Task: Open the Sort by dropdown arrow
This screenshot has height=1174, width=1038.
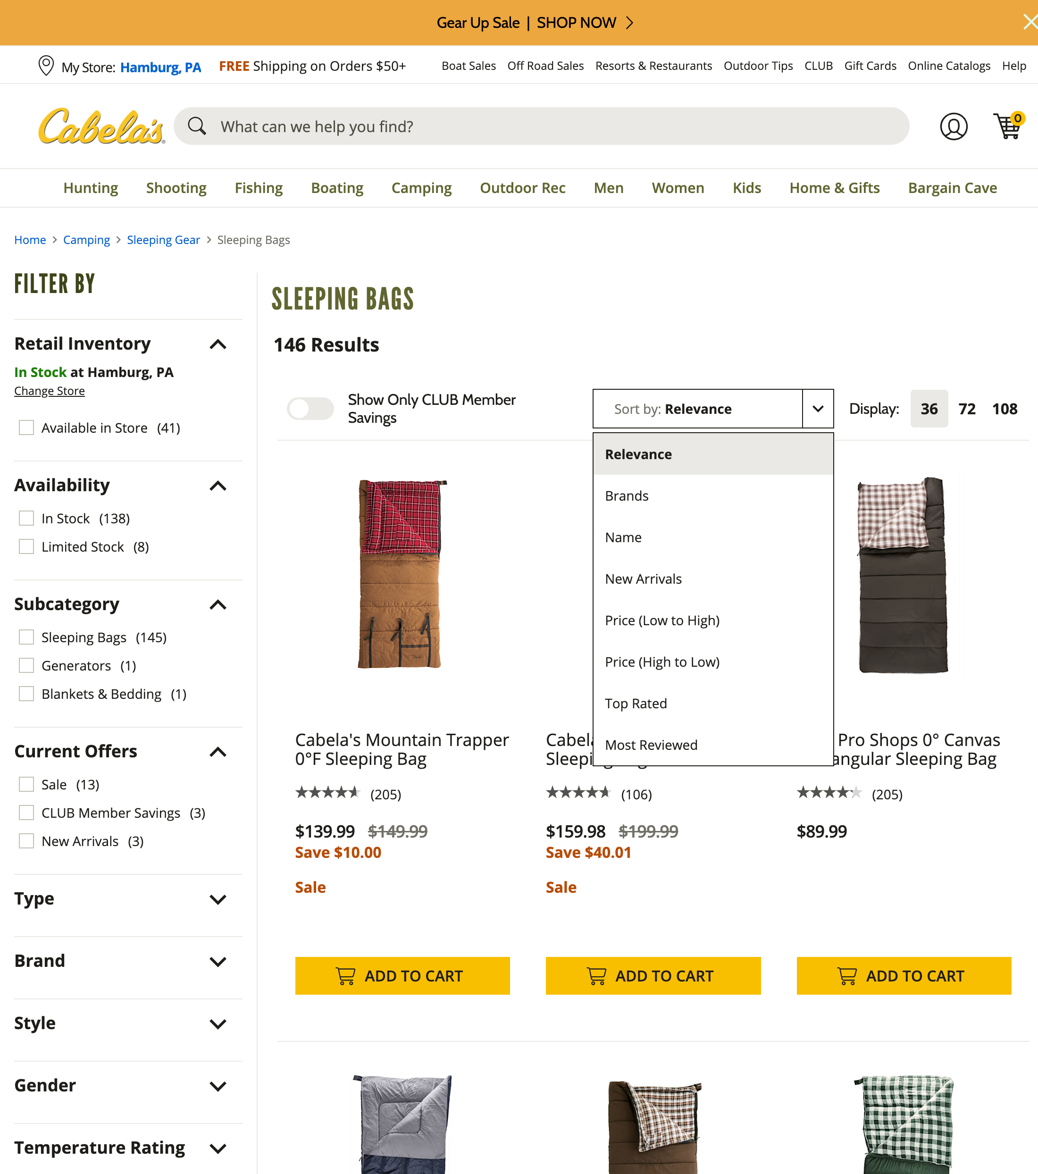Action: pos(818,408)
